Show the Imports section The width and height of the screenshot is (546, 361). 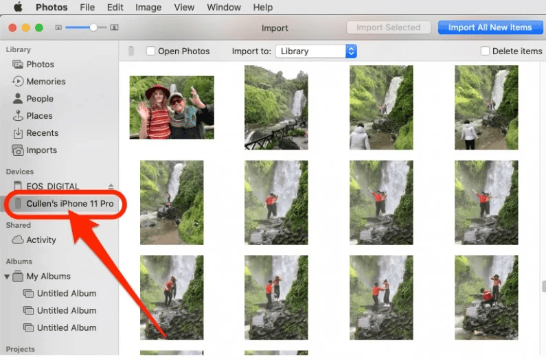coord(41,150)
